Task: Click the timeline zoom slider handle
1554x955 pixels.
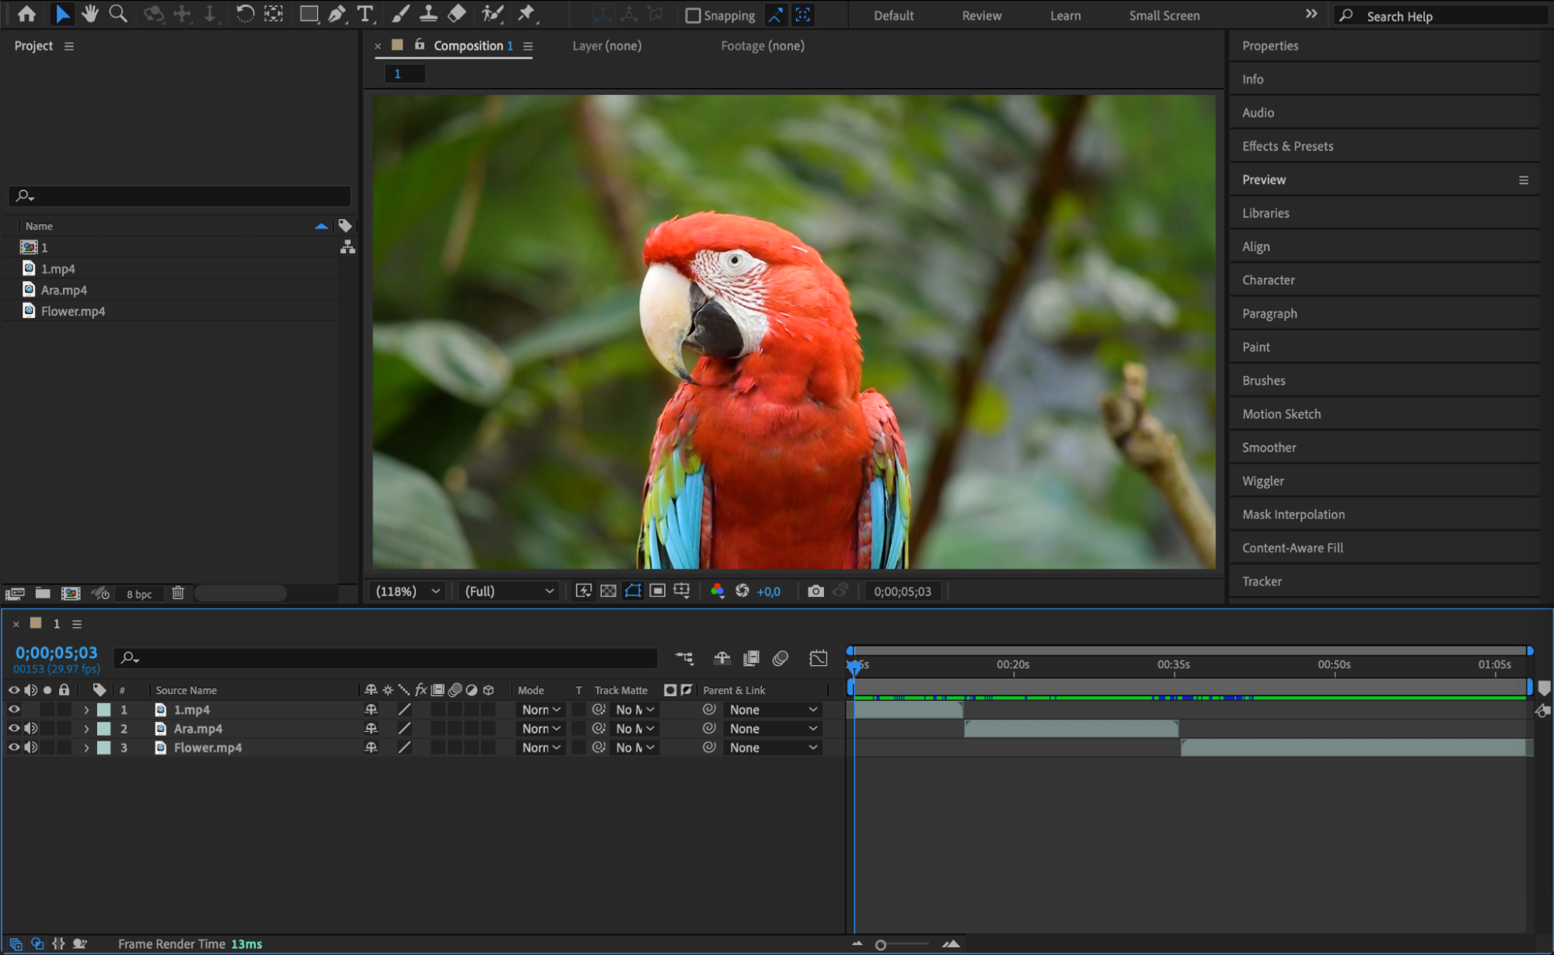Action: tap(880, 945)
